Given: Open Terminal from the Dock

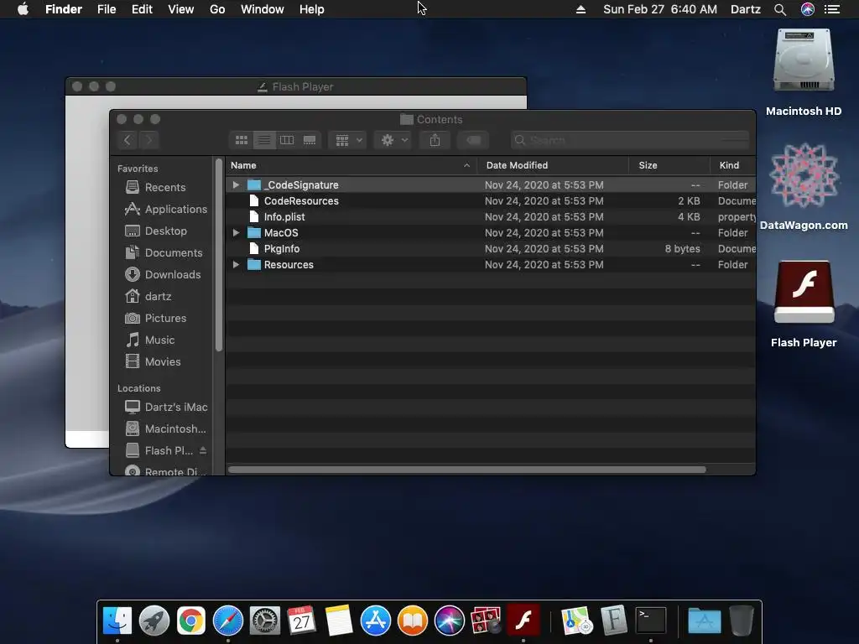Looking at the screenshot, I should click(x=651, y=621).
